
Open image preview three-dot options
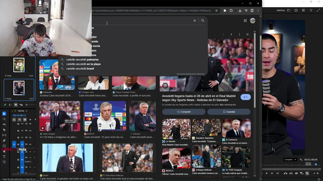(239, 34)
